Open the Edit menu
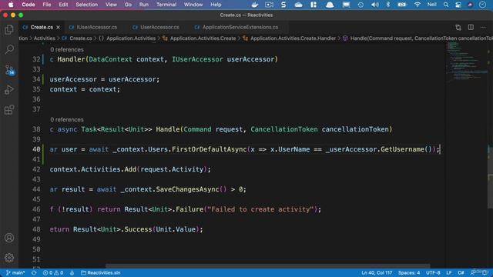This screenshot has height=277, width=493. (63, 5)
